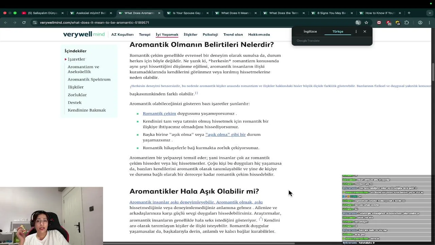Open the Google Translate icon in address bar

[x=358, y=22]
